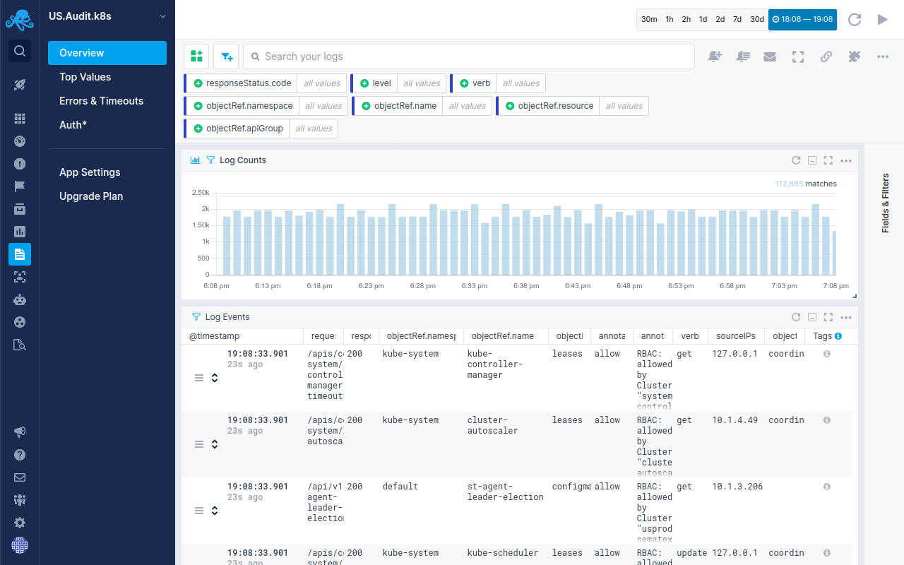Open objectRef.resource filter all values dropdown
Viewport: 904px width, 565px height.
(x=624, y=106)
